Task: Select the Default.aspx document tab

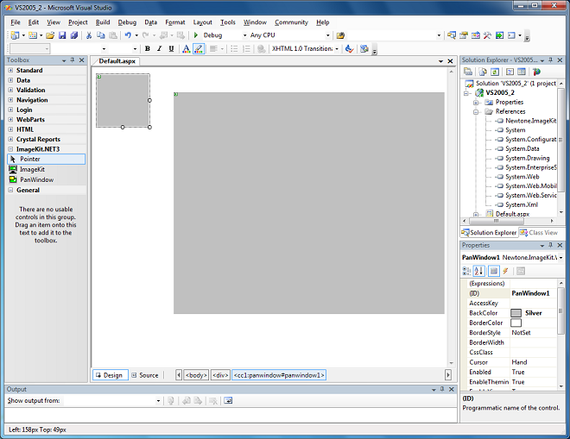Action: click(117, 61)
